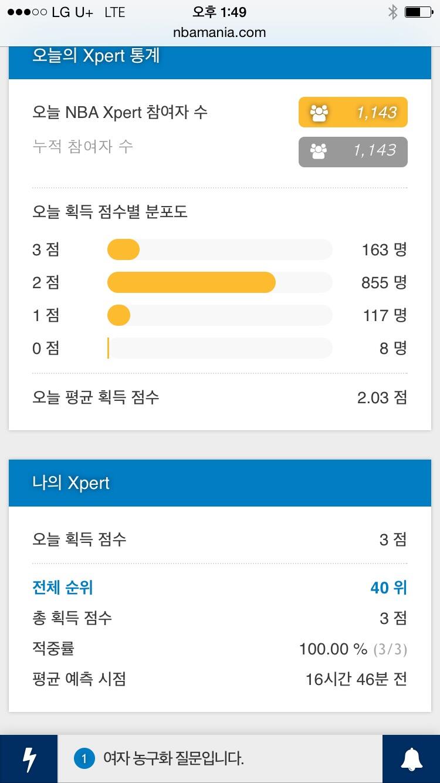The image size is (440, 783).
Task: Tap the blue number 1 notice badge
Action: [x=84, y=759]
